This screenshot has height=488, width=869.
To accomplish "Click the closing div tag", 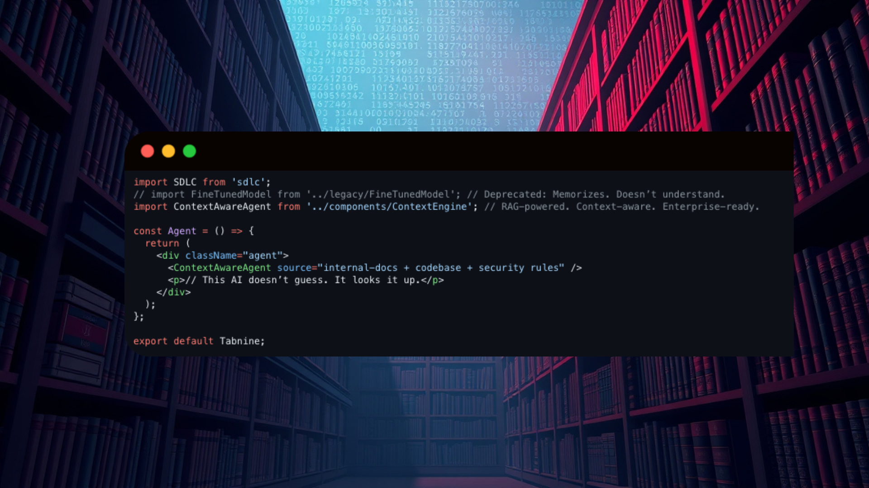I will point(174,292).
